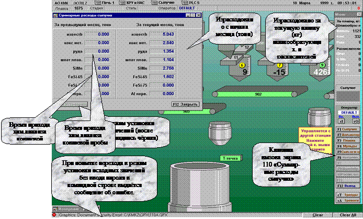This screenshot has height=219, width=363.
Task: Click the DEFAULT operator field in side panel
Action: (x=349, y=113)
